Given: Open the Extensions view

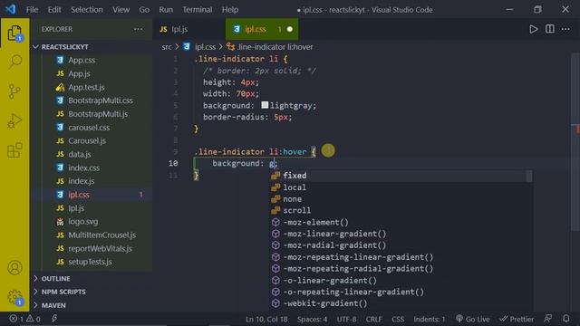Looking at the screenshot, I should pyautogui.click(x=14, y=150).
